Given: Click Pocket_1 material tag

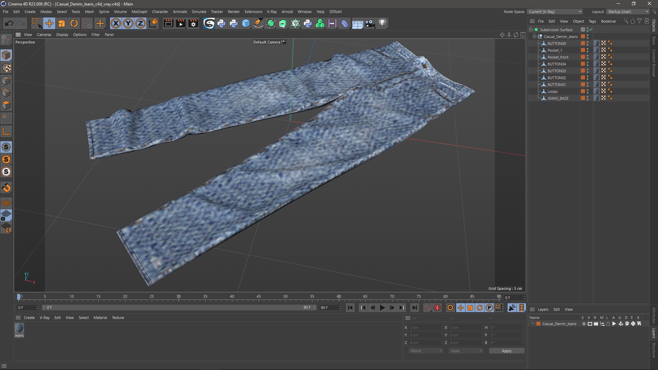Looking at the screenshot, I should pos(597,50).
